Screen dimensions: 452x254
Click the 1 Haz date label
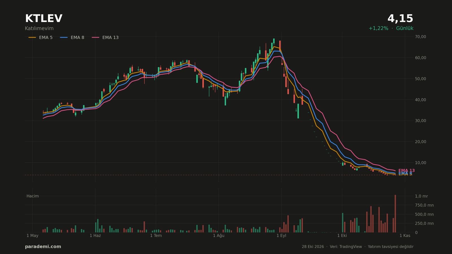pyautogui.click(x=95, y=236)
